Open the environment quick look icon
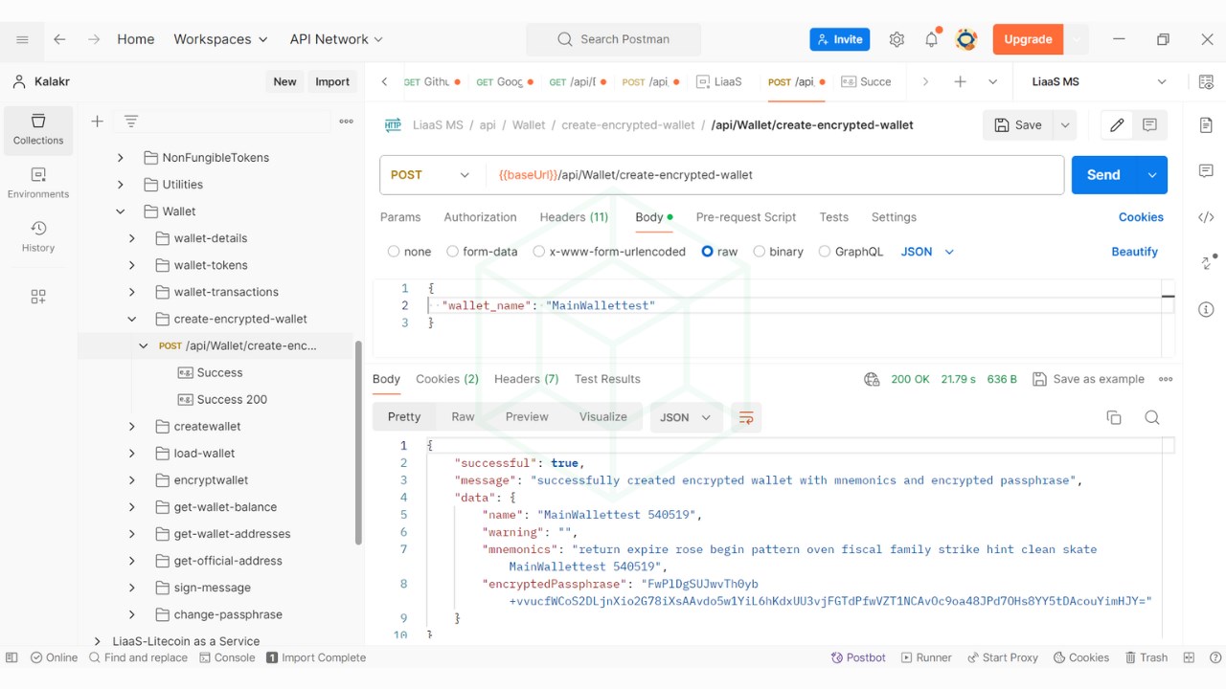Viewport: 1226px width, 689px height. click(1206, 82)
